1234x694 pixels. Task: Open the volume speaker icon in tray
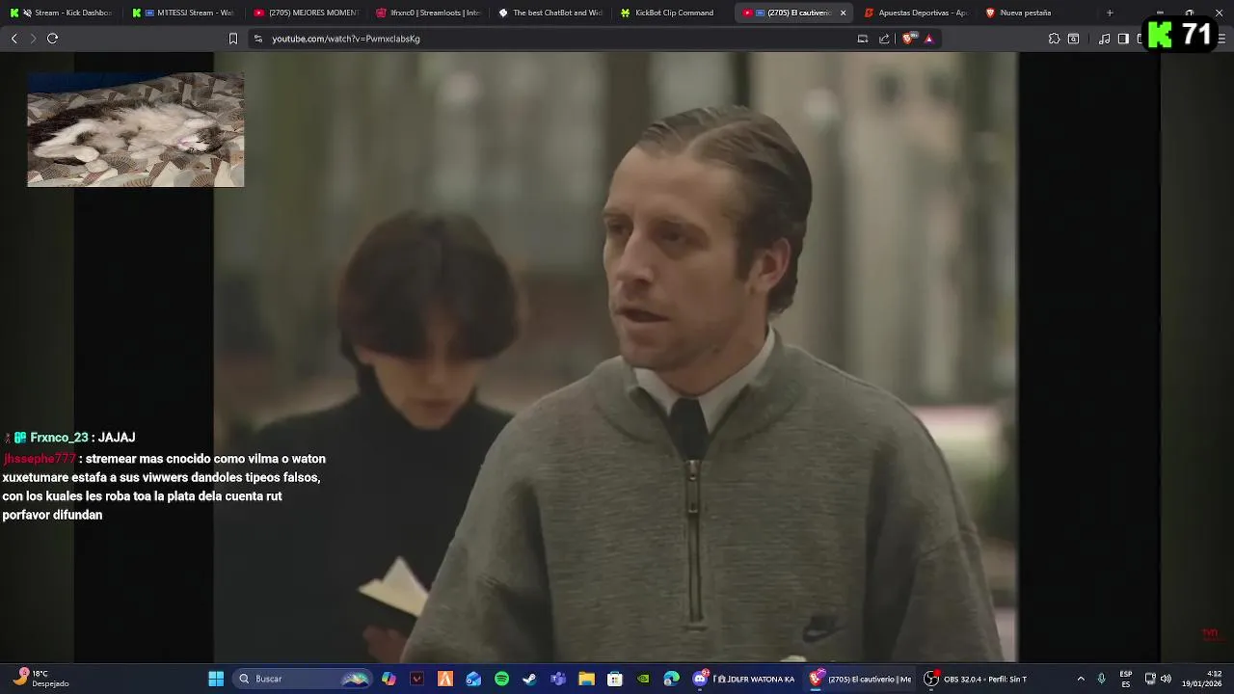click(1166, 679)
